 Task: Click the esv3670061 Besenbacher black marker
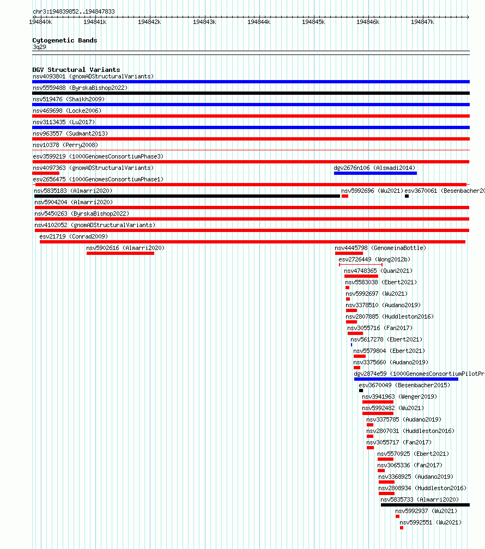[x=407, y=196]
